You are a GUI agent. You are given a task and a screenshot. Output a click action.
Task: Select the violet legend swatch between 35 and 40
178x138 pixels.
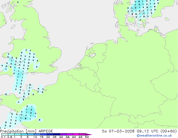69,134
